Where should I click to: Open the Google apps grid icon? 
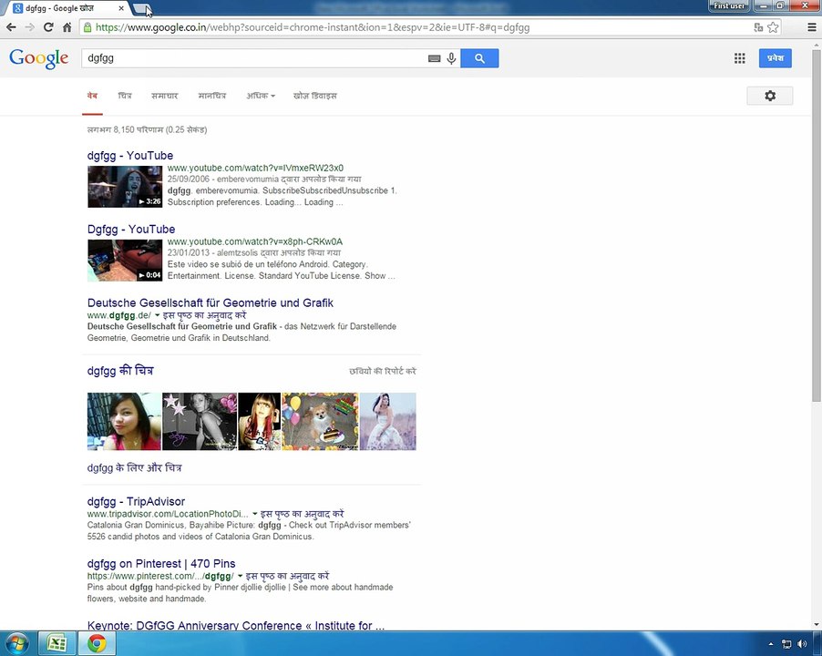click(x=739, y=58)
